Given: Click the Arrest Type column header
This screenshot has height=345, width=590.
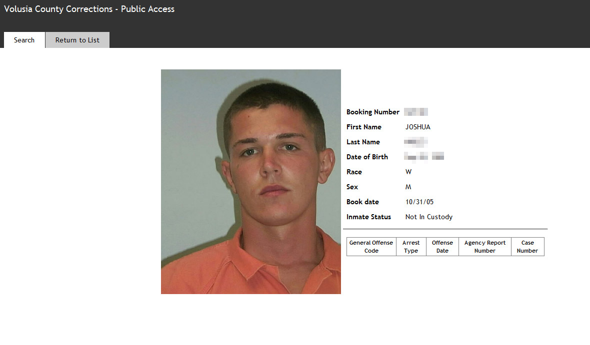Looking at the screenshot, I should [x=411, y=247].
